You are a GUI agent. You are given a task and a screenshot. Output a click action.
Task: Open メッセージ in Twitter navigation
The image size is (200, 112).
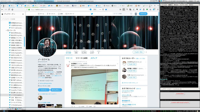70,14
